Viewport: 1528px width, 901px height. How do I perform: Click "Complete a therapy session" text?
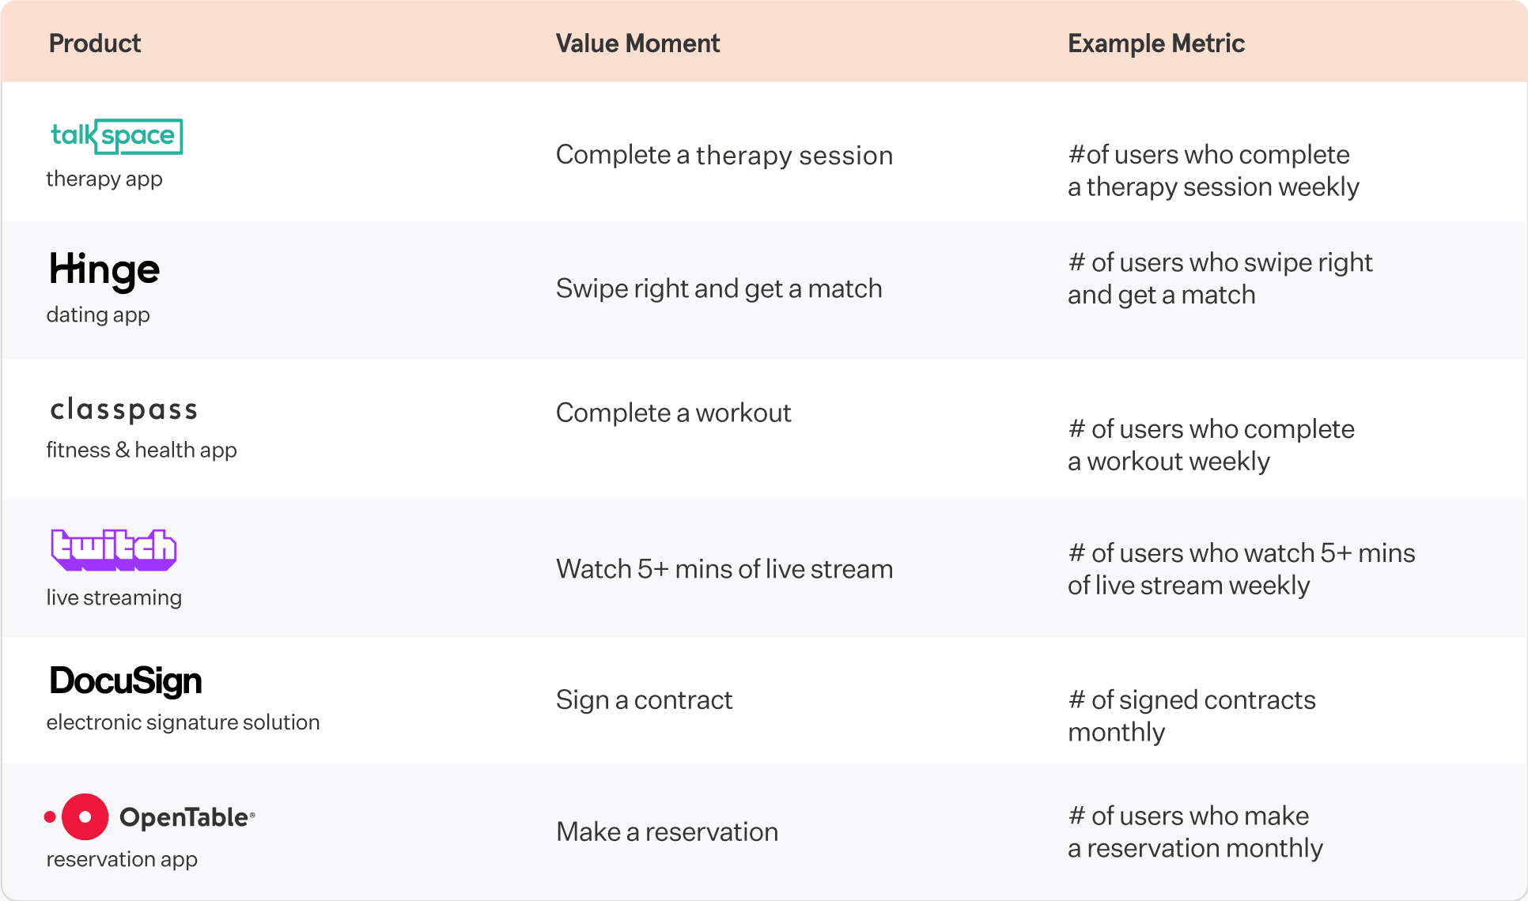[724, 155]
